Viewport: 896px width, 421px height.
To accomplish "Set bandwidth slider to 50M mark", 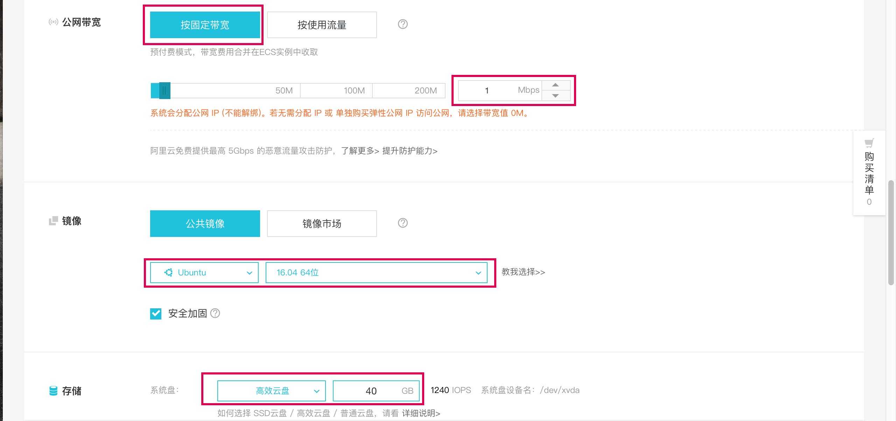I will (x=284, y=91).
